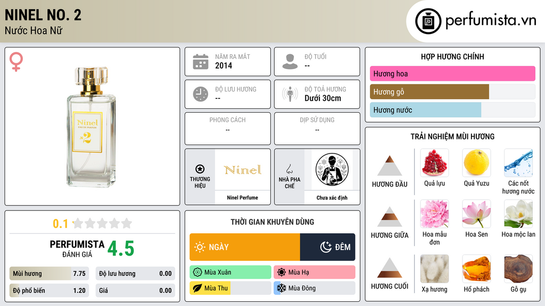Click the Ninel Perfume brand name

243,198
